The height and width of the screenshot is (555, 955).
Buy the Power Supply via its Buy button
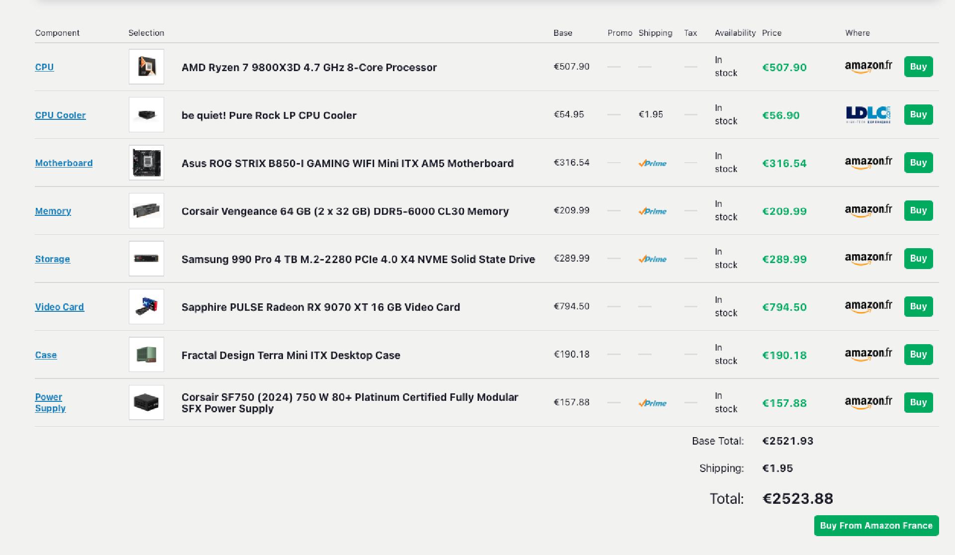point(918,403)
